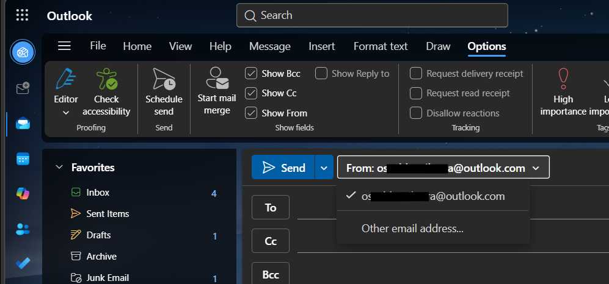Click in the Search box

372,15
